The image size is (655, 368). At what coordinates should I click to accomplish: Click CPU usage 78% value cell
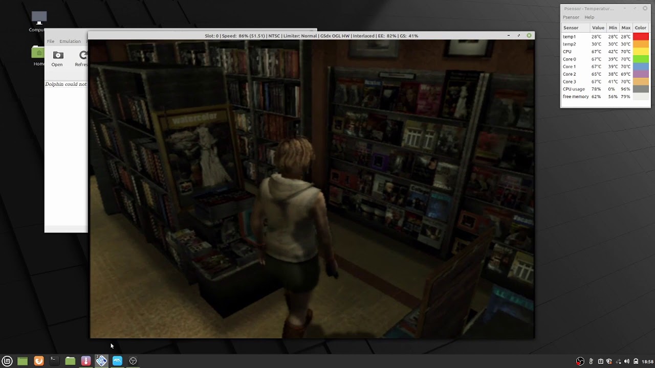pos(596,89)
